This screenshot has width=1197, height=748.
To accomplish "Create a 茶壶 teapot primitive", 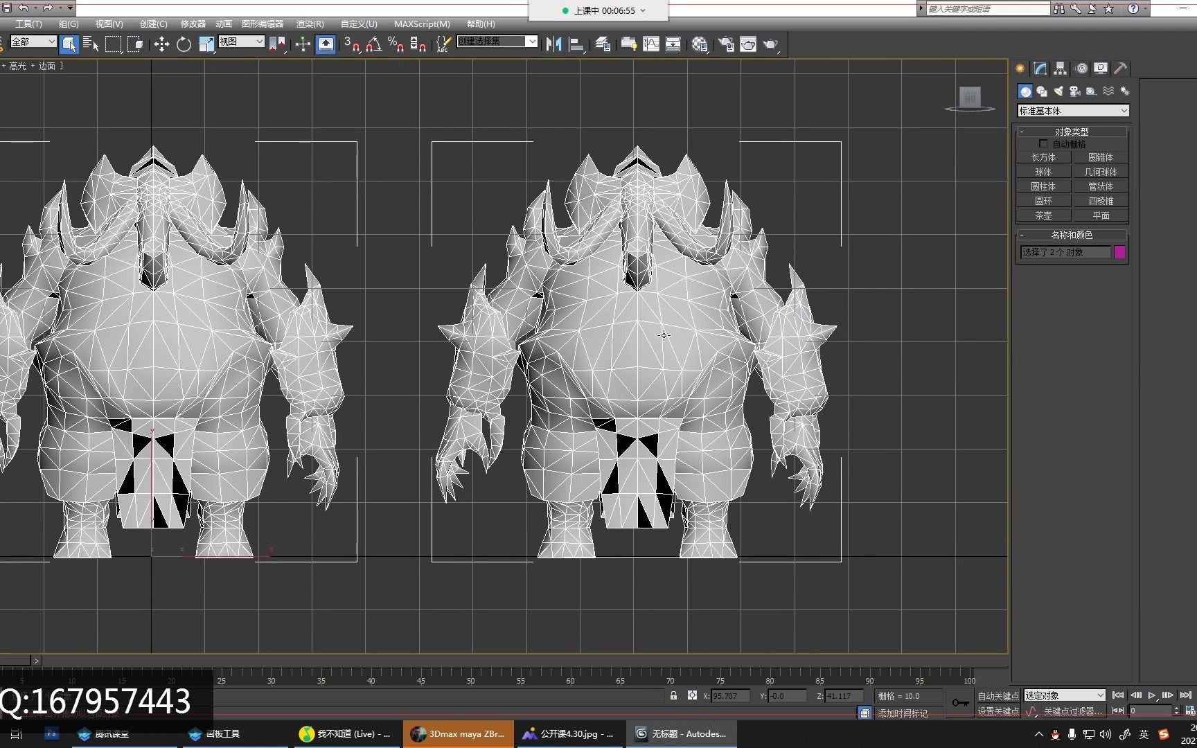I will (1043, 215).
